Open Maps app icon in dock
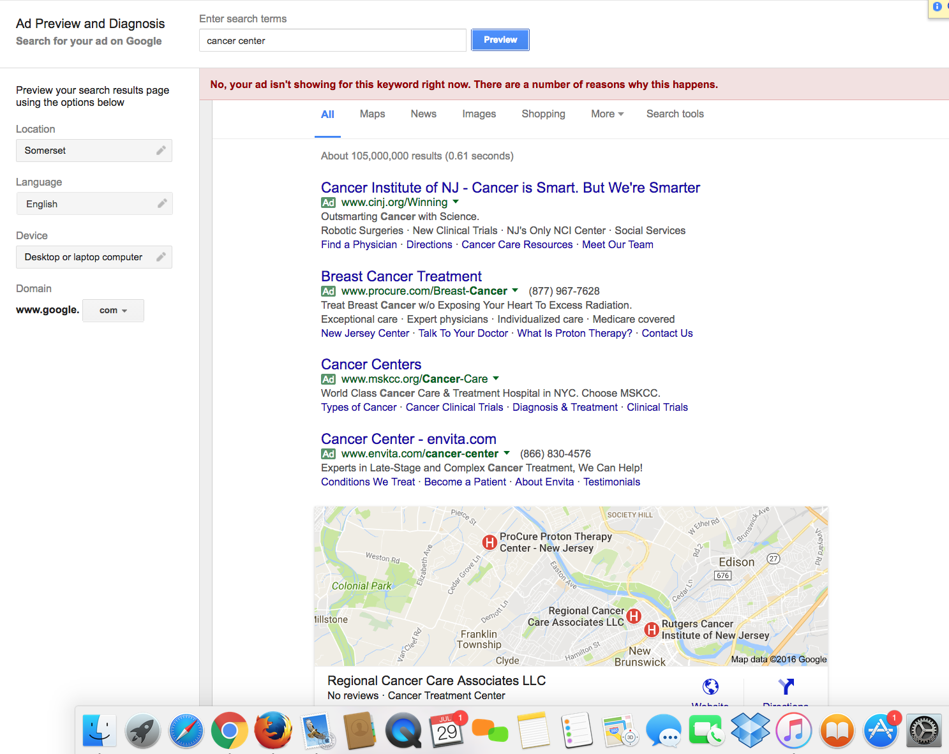The width and height of the screenshot is (949, 754). (x=620, y=730)
